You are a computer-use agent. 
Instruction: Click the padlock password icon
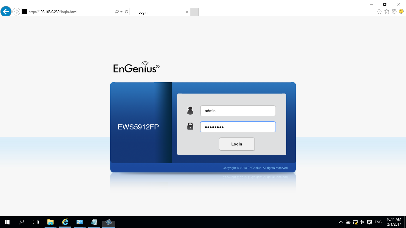pyautogui.click(x=190, y=126)
